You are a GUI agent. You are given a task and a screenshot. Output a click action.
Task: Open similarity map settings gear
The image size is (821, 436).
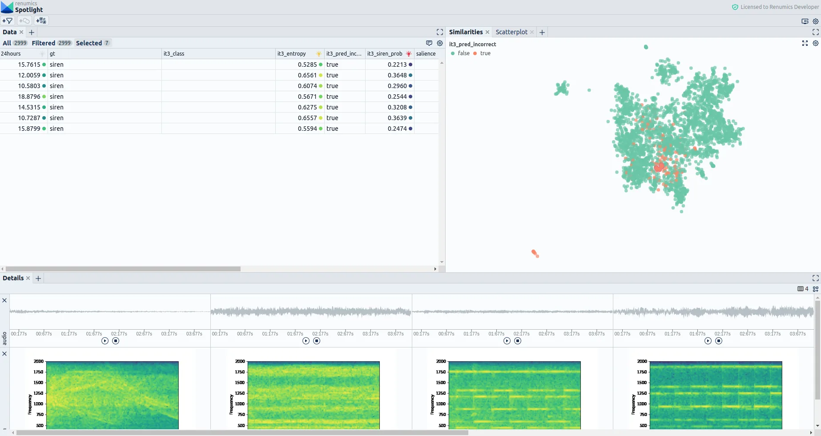[x=816, y=43]
